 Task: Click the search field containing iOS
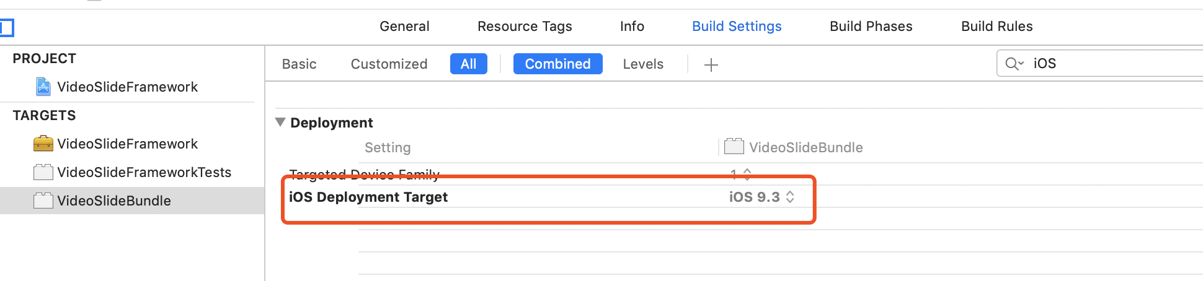tap(1110, 64)
